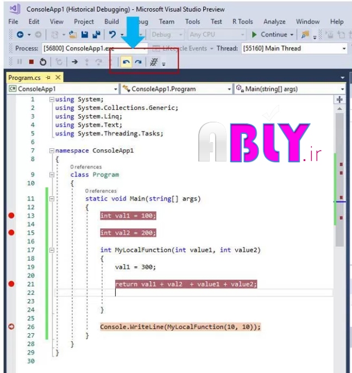Close the Program.cs tab
This screenshot has width=352, height=373.
coord(58,77)
